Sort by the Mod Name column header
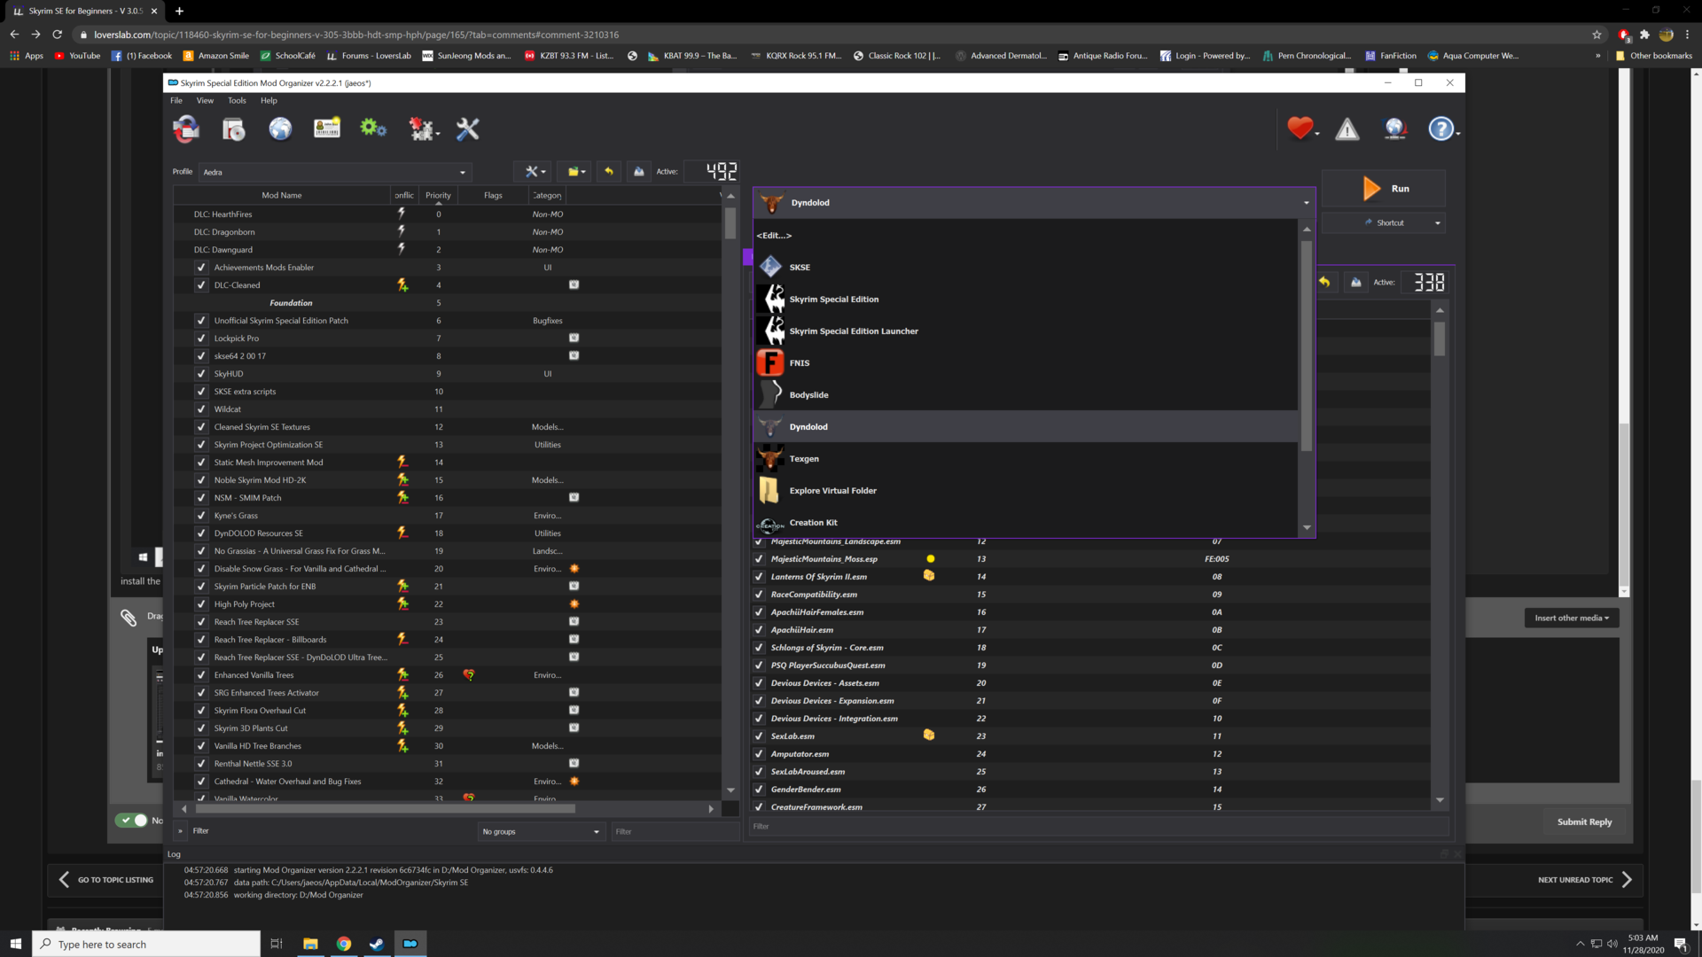The height and width of the screenshot is (957, 1702). pos(282,195)
